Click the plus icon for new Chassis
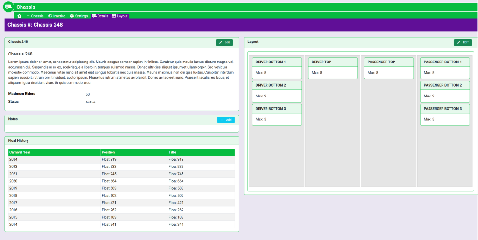478x240 pixels. point(28,16)
